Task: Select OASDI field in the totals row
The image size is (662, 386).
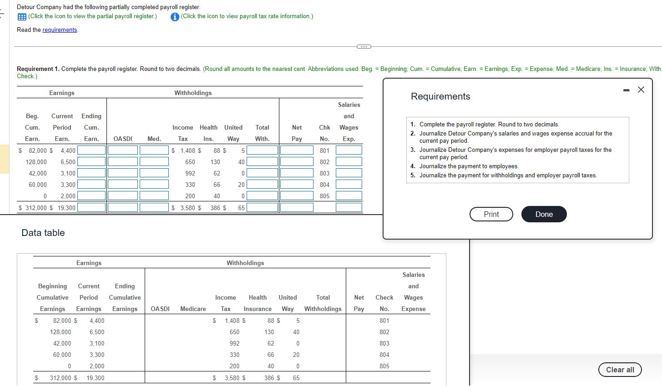Action: 123,207
